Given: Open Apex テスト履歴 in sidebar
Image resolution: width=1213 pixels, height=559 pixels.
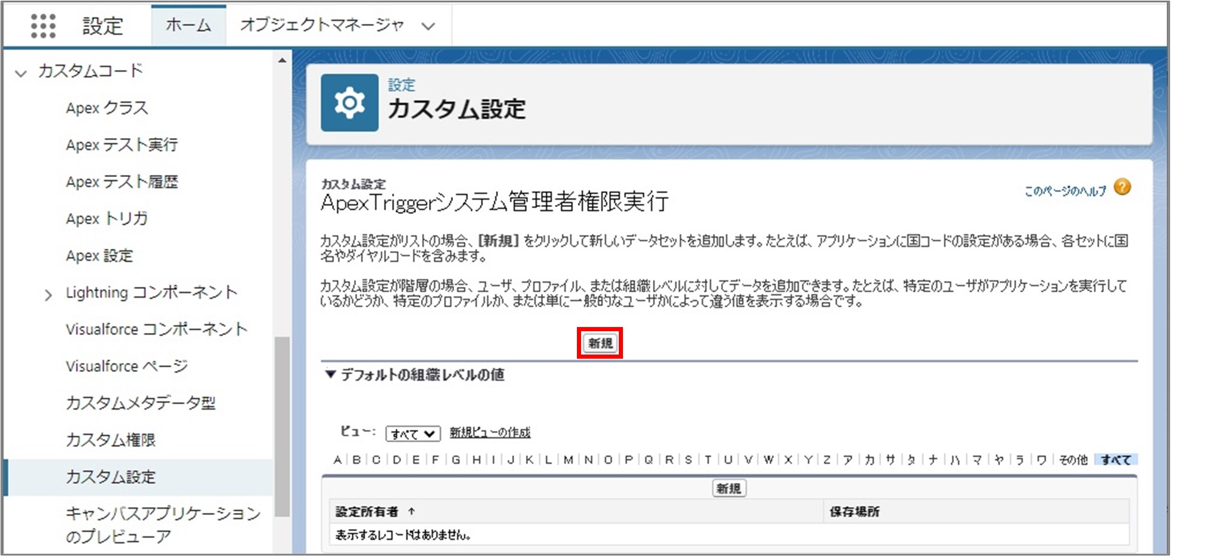Looking at the screenshot, I should [x=121, y=182].
